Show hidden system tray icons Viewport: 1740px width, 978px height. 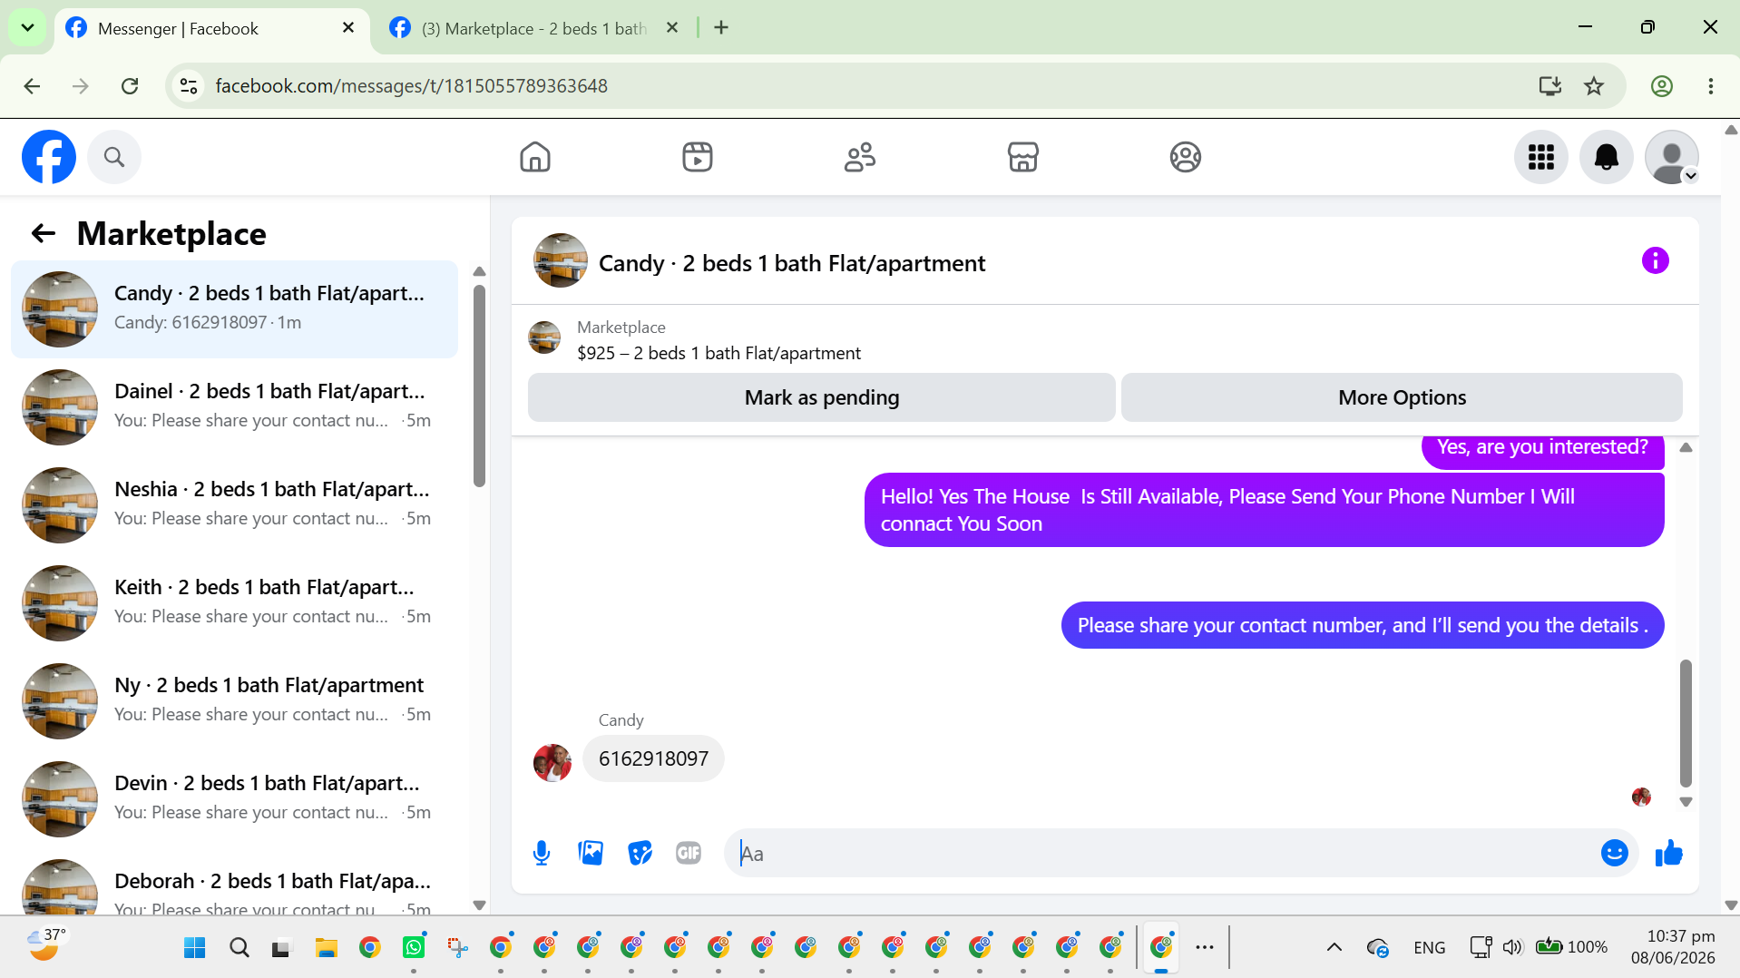click(x=1334, y=948)
